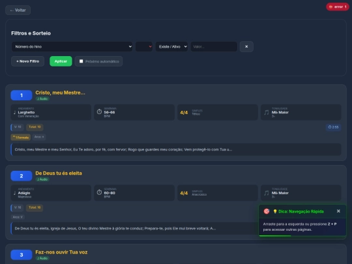352x264 pixels.
Task: Click the green progress bar in the tip popup
Action: pos(275,236)
